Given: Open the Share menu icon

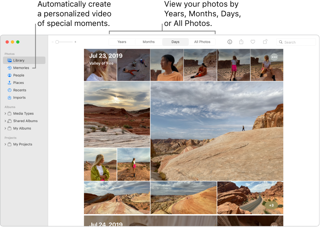Looking at the screenshot, I should tap(241, 42).
